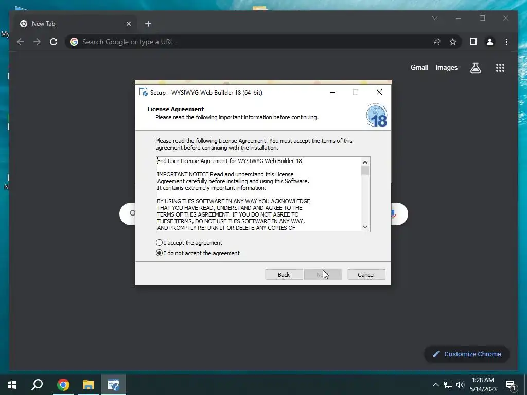Open the notification center icon

(x=511, y=385)
